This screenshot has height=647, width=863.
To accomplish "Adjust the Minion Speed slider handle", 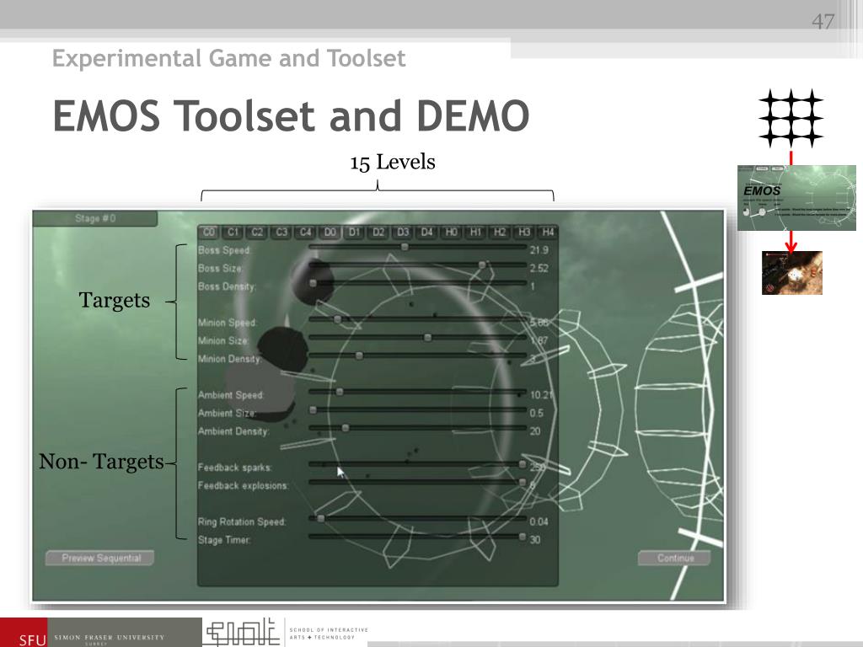I will (x=337, y=319).
